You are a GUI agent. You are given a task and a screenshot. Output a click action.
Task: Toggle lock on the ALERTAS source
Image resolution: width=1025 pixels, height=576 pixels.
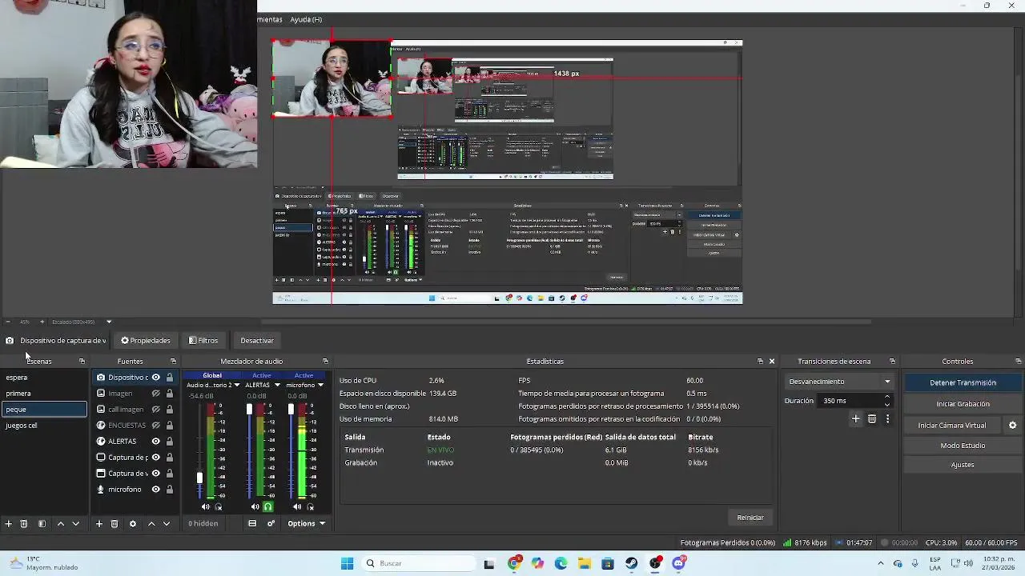169,441
